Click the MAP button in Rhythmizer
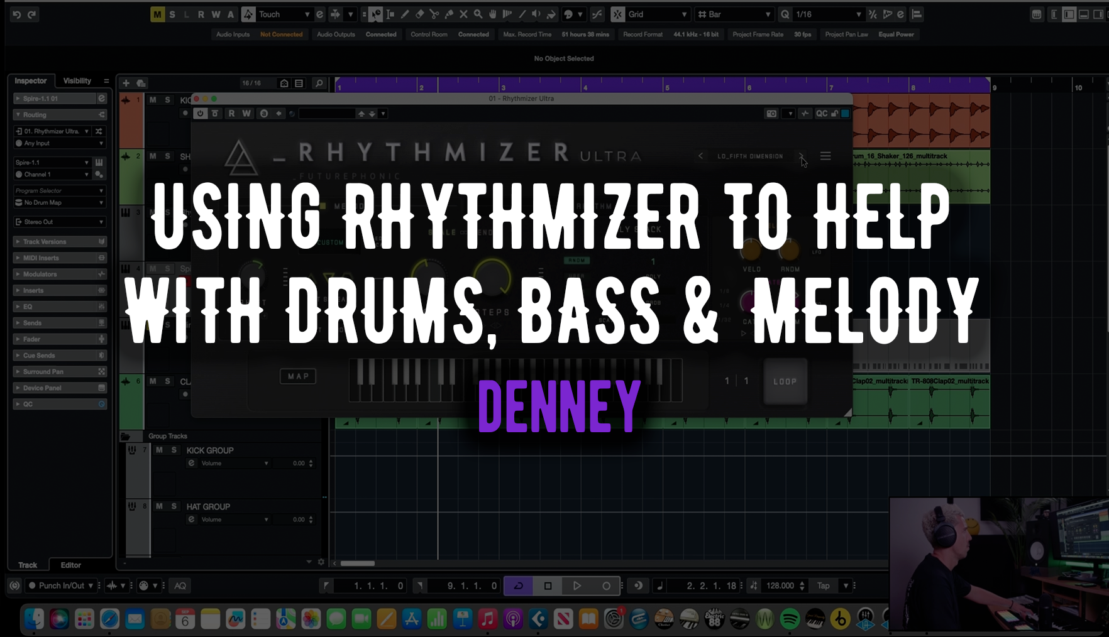Screen dimensions: 1109x637 [x=297, y=376]
